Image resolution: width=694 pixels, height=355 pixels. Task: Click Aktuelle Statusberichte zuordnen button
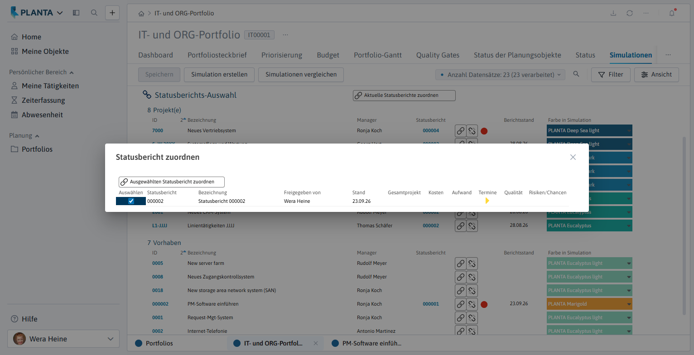tap(404, 95)
